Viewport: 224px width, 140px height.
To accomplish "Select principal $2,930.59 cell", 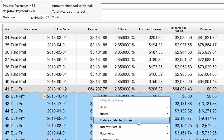I will pyautogui.click(x=178, y=38).
